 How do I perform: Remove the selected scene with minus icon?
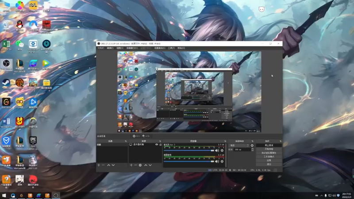pos(103,165)
